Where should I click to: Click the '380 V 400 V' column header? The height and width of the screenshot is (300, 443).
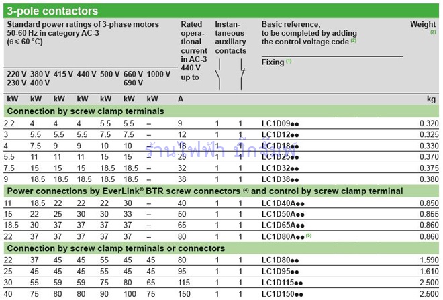(40, 79)
